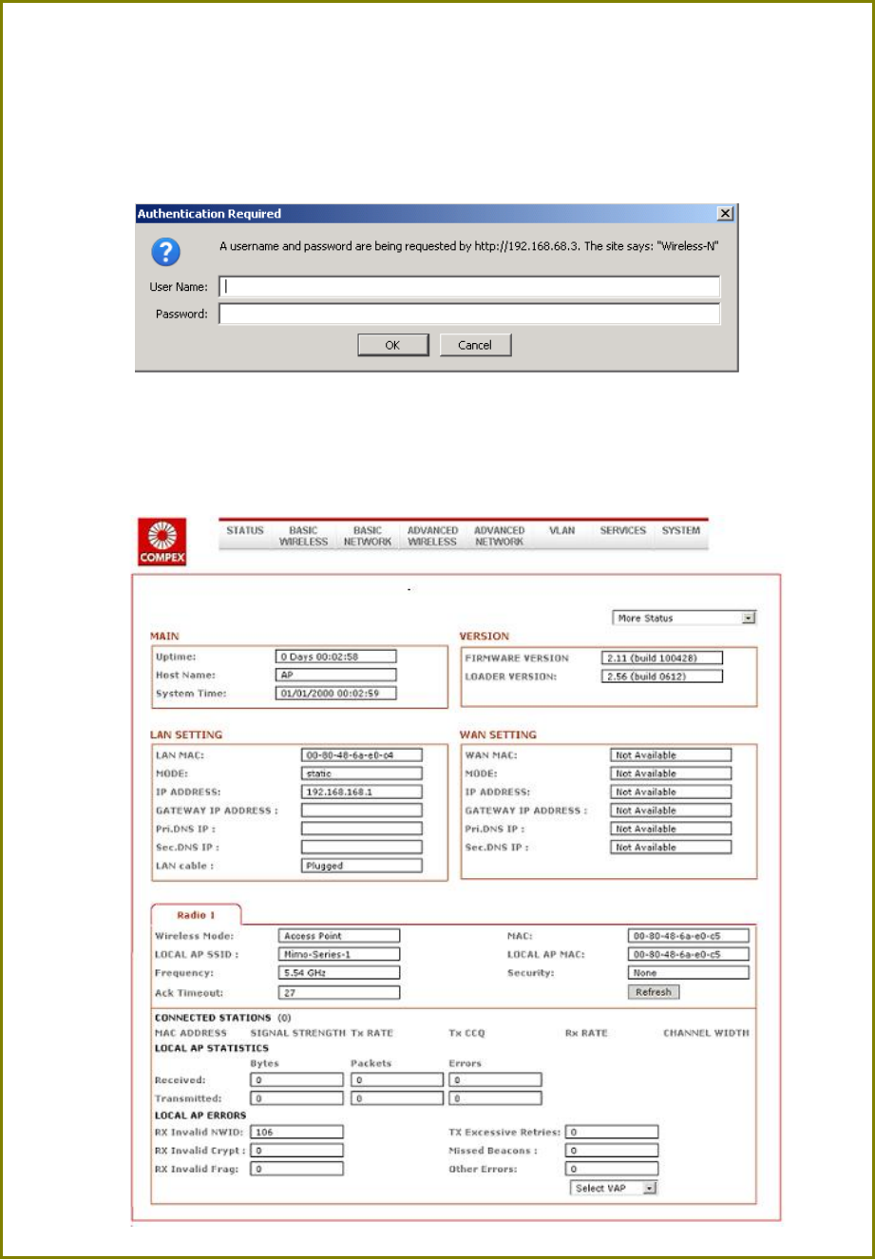The height and width of the screenshot is (1259, 875).
Task: Click the LAN cable Plugged field
Action: 362,866
